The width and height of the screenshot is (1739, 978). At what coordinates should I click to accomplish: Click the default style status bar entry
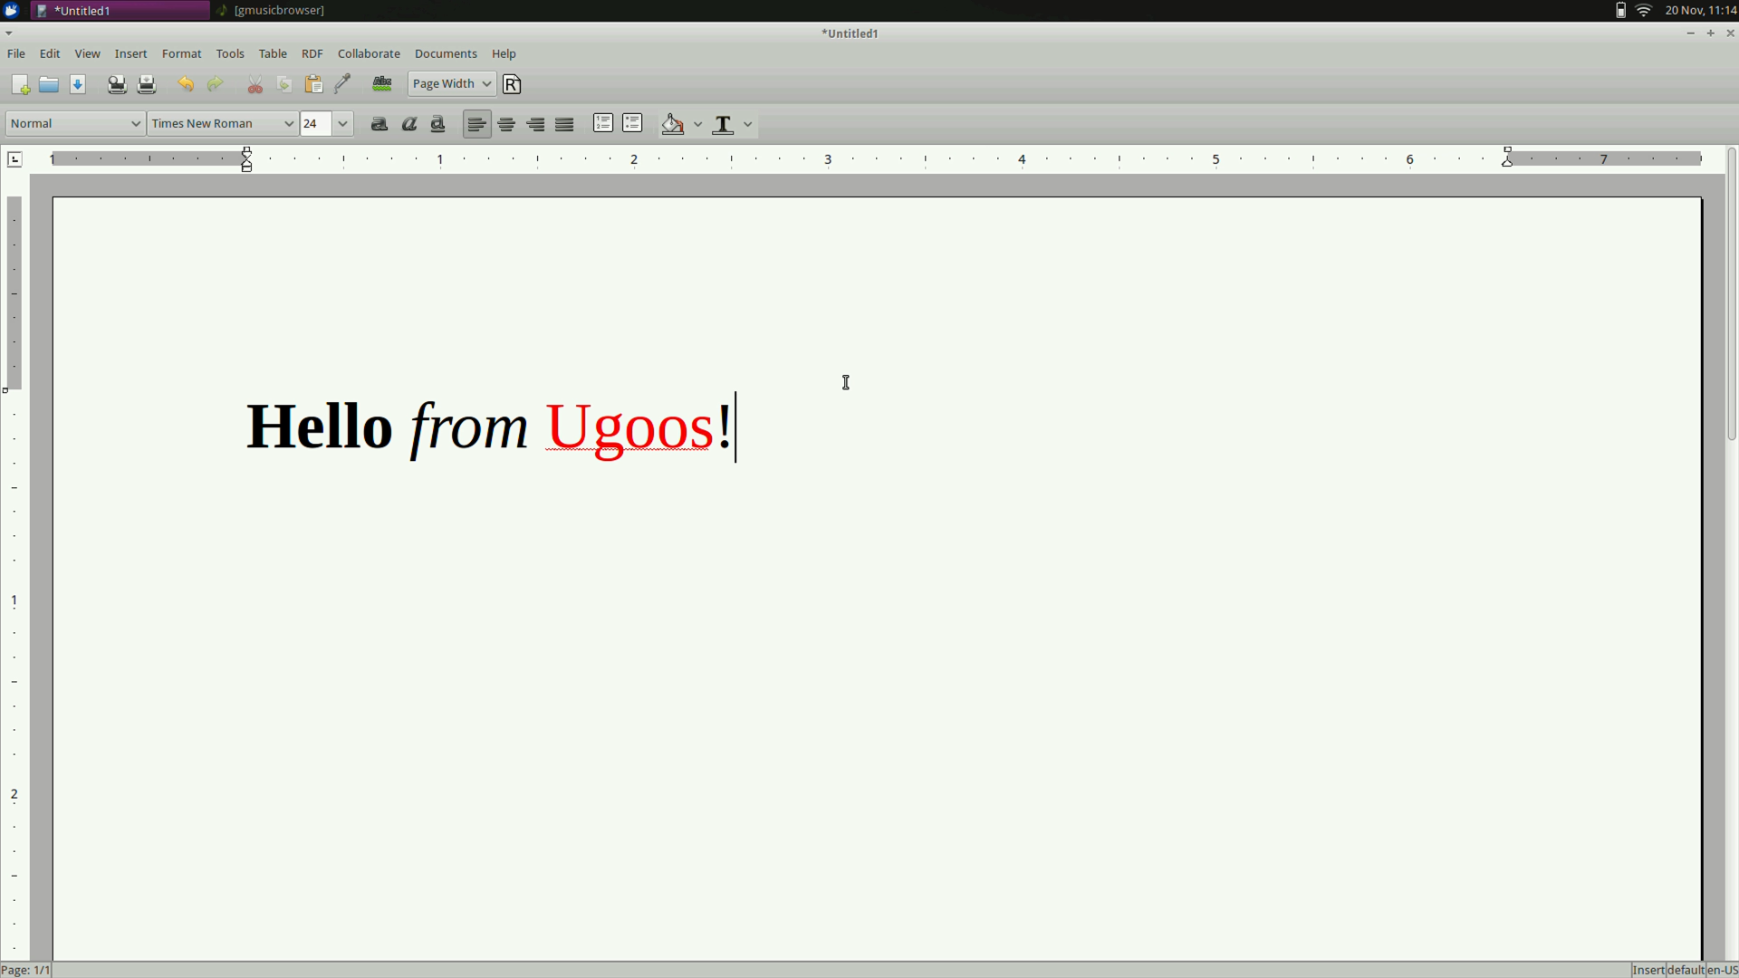pos(1686,970)
